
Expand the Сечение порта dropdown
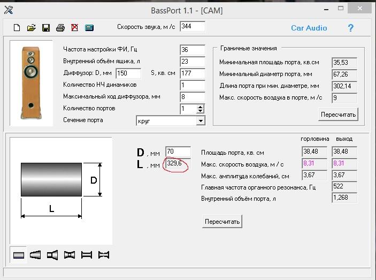click(201, 121)
